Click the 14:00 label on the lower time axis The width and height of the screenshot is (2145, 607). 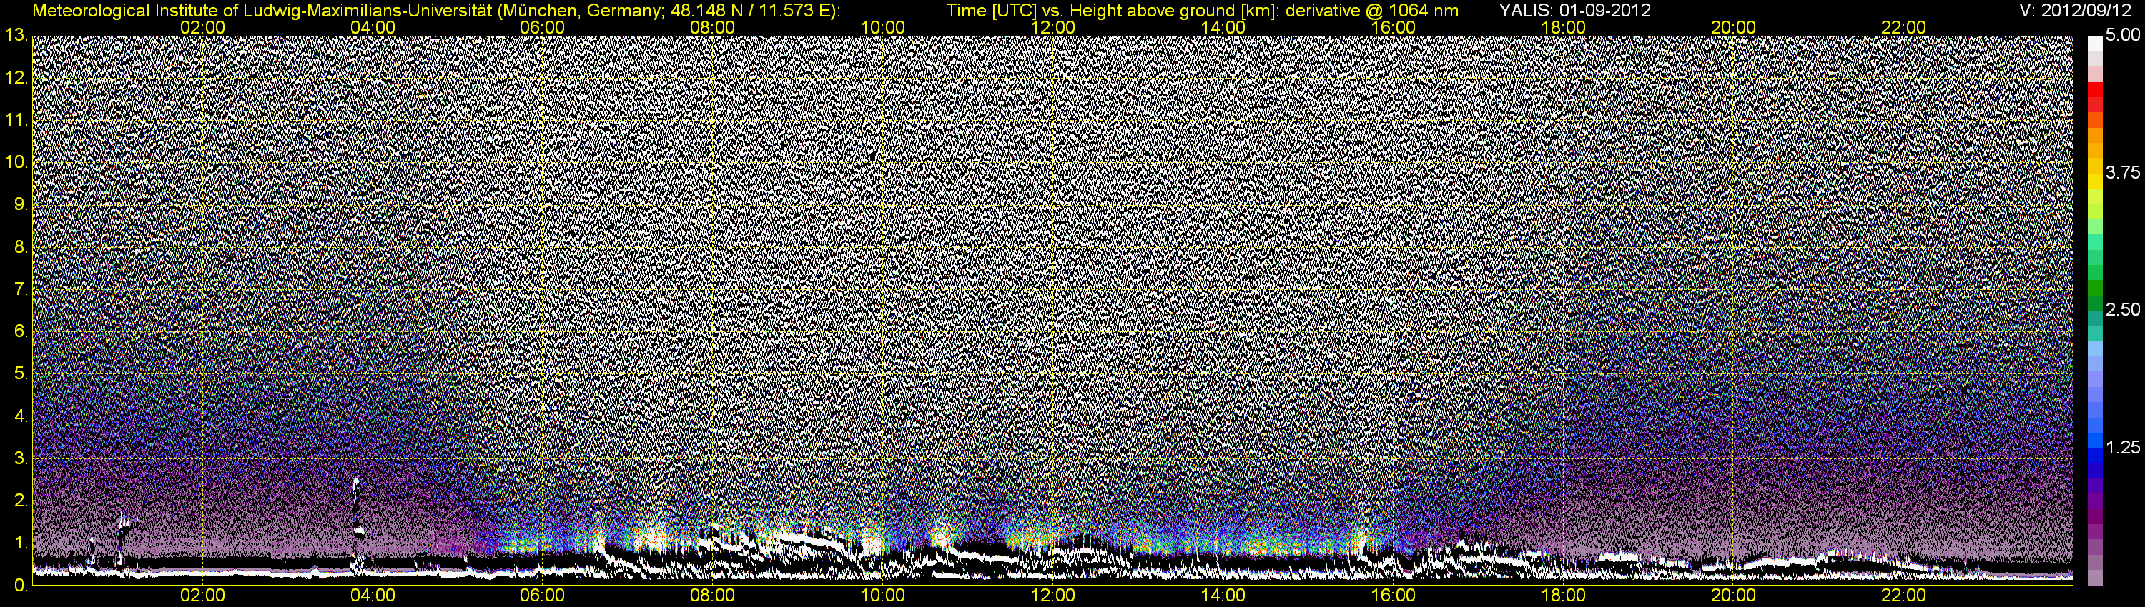(x=1223, y=596)
